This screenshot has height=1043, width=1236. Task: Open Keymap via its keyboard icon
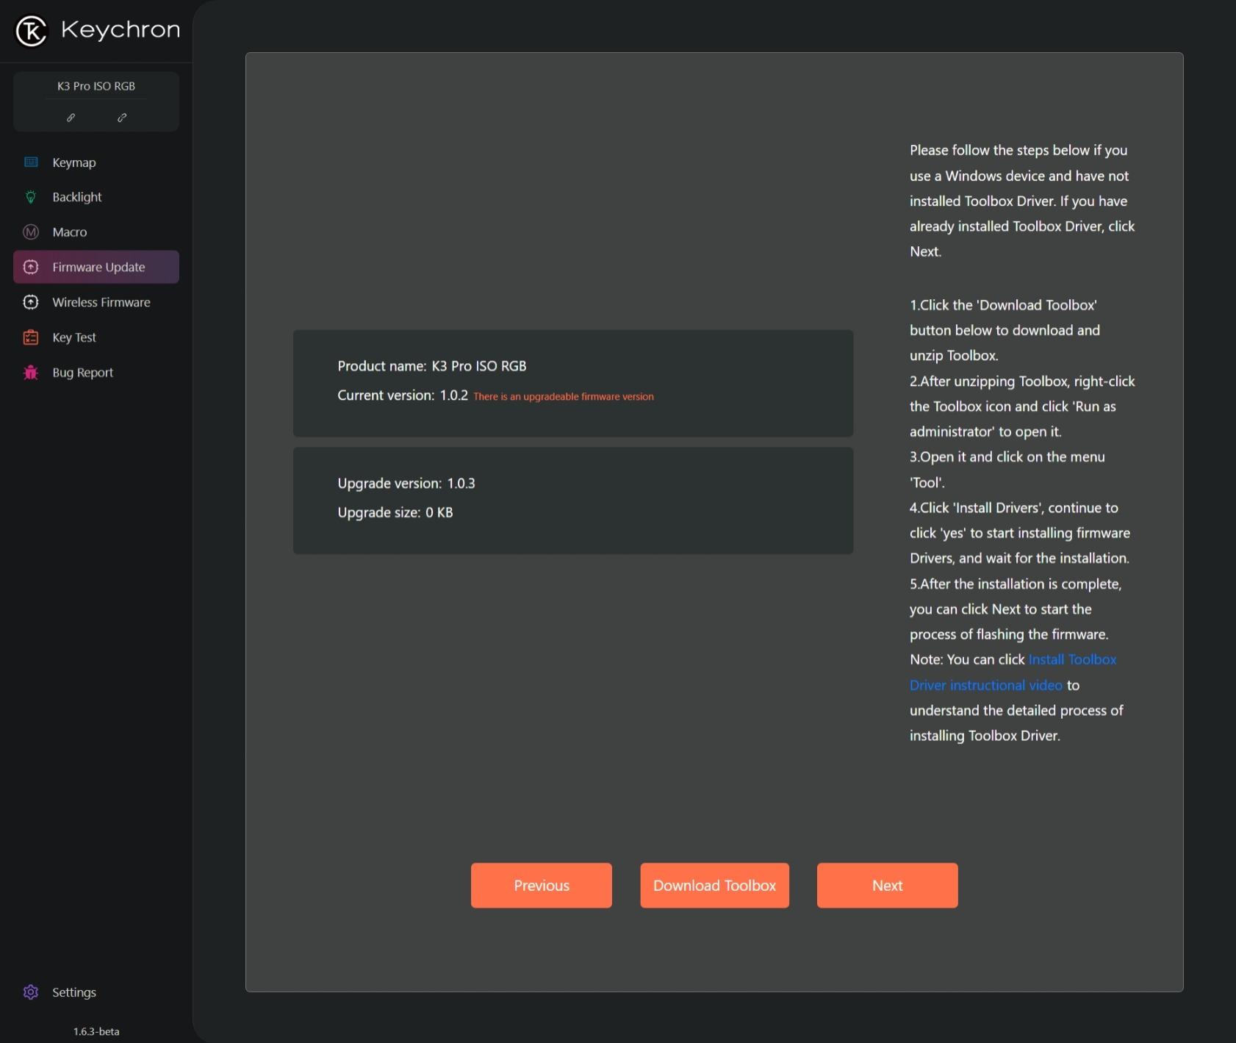click(31, 162)
